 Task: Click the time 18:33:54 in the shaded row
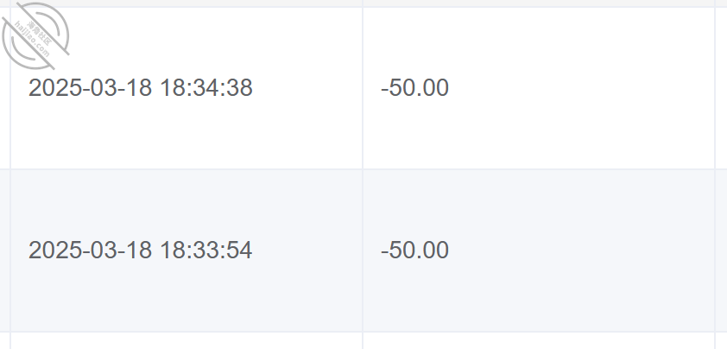[206, 251]
